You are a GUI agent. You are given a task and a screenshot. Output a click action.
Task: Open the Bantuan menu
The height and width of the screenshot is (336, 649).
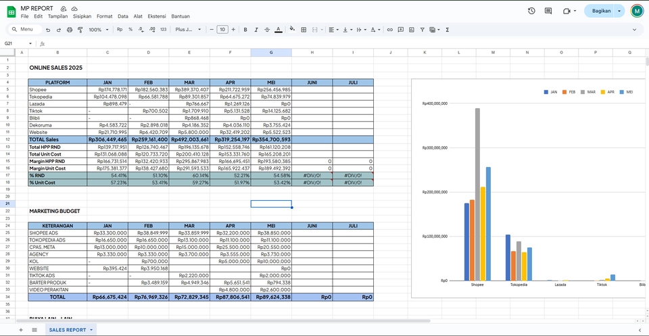(x=181, y=16)
